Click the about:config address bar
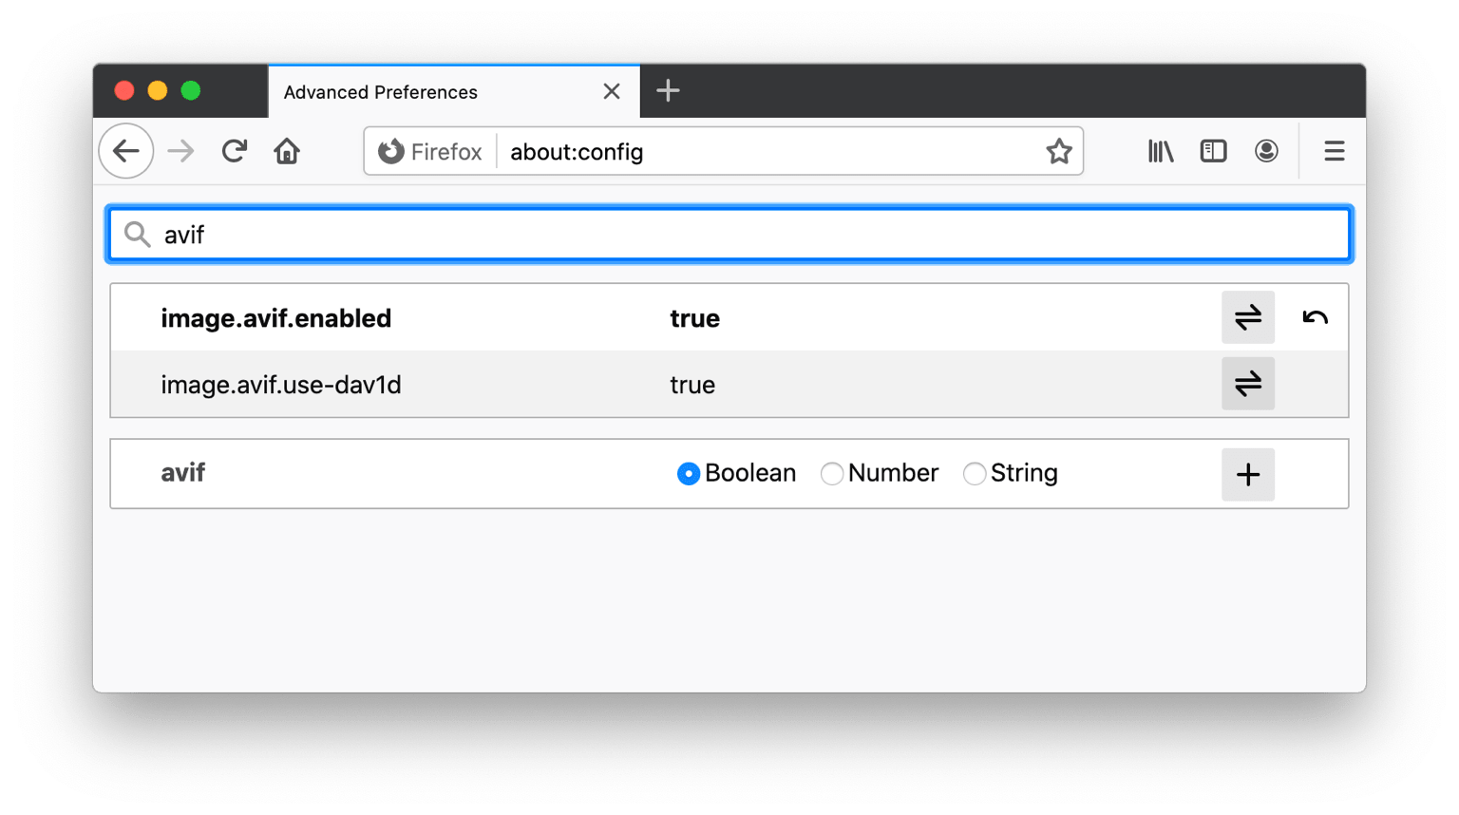The width and height of the screenshot is (1459, 815). (665, 151)
